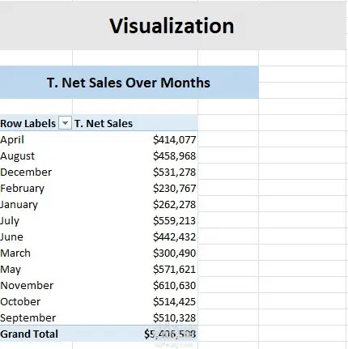This screenshot has height=349, width=348.
Task: Click the April sales value $414,077
Action: click(174, 140)
